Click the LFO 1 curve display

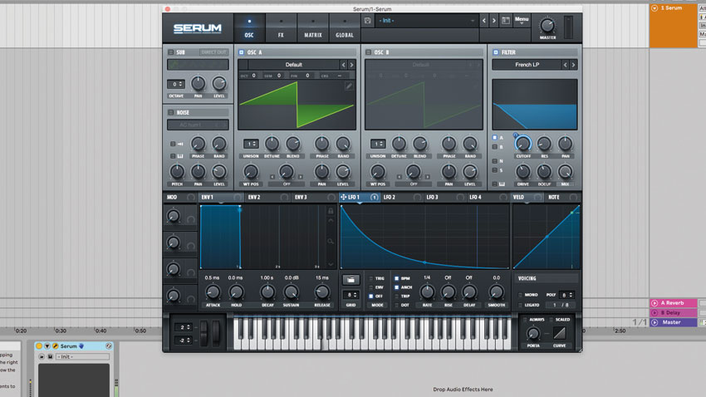click(x=425, y=238)
